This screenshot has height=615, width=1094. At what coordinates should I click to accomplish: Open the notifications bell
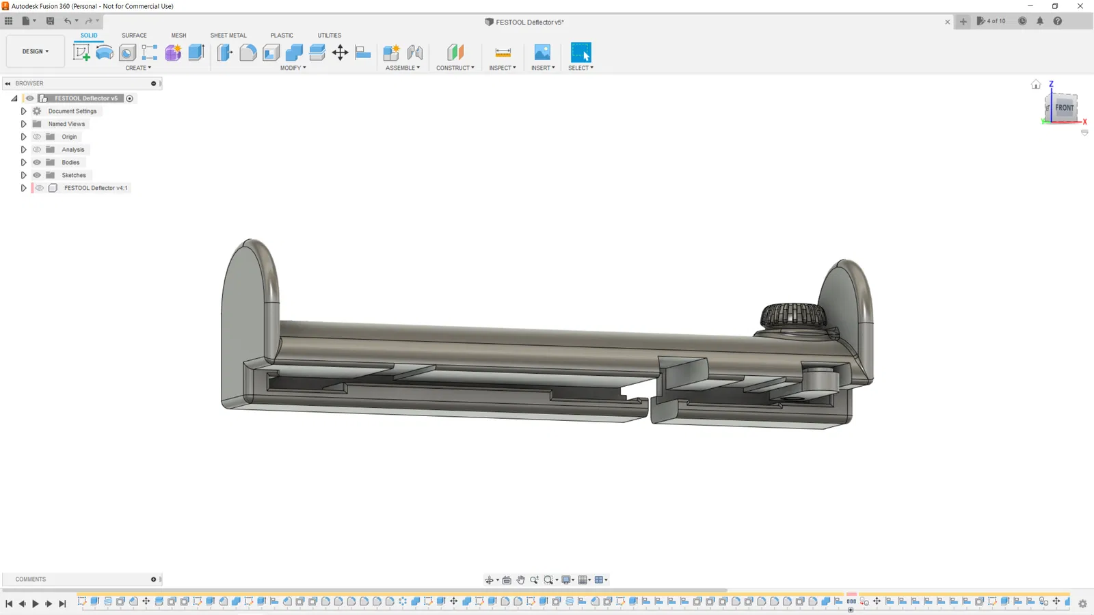point(1040,21)
